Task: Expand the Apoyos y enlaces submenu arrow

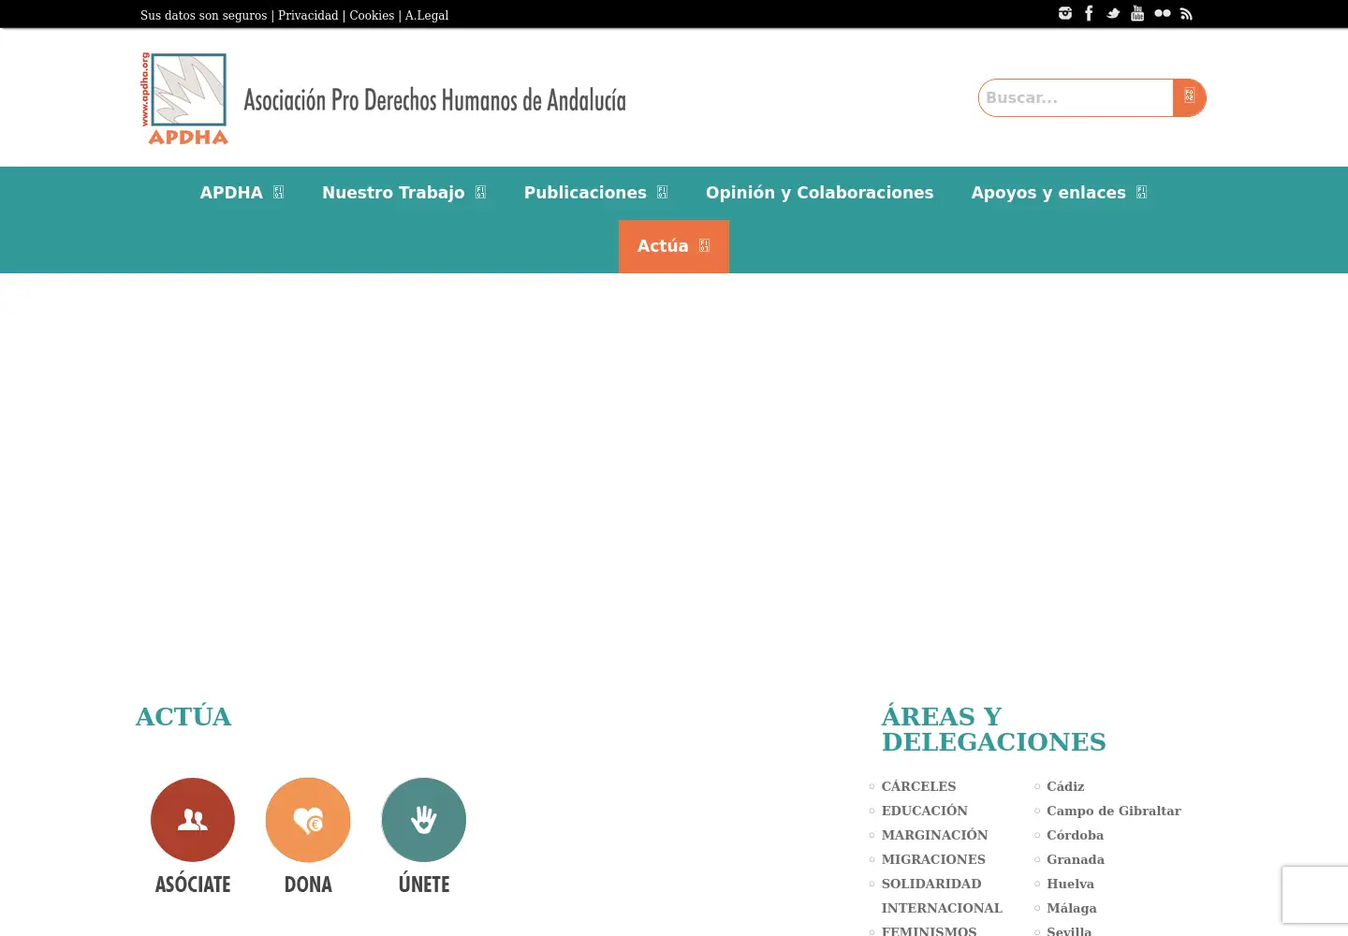Action: tap(1141, 192)
